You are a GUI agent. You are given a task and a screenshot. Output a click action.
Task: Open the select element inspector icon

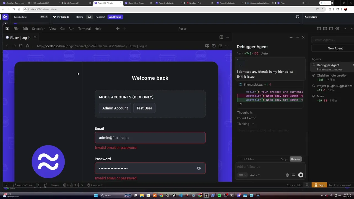207,46
